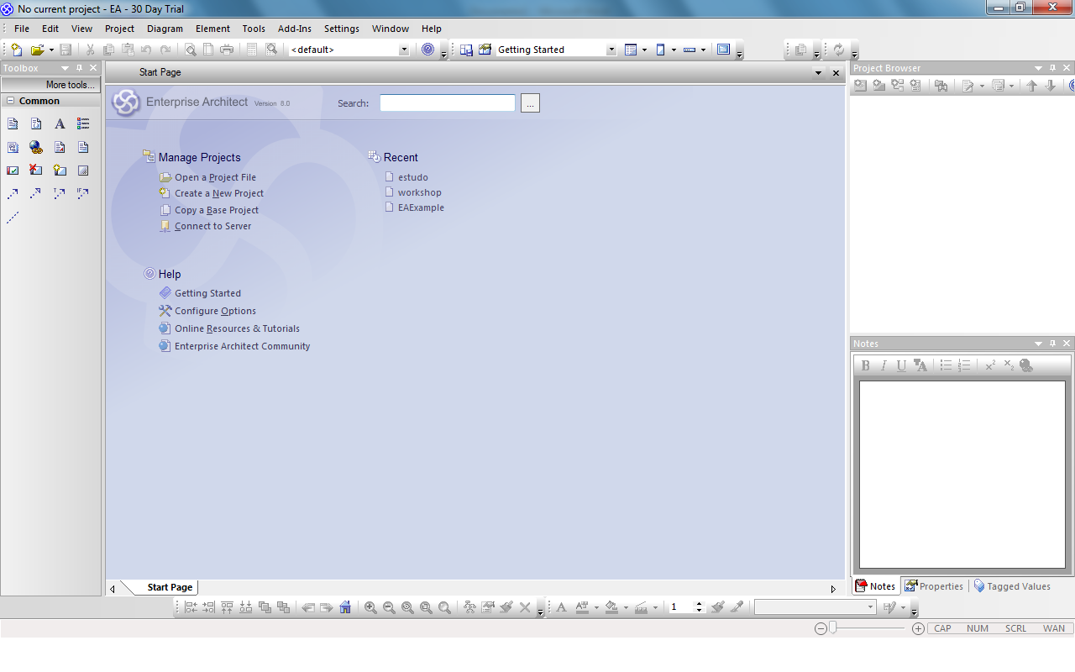This screenshot has height=672, width=1075.
Task: Click the Home blue house icon
Action: click(345, 607)
